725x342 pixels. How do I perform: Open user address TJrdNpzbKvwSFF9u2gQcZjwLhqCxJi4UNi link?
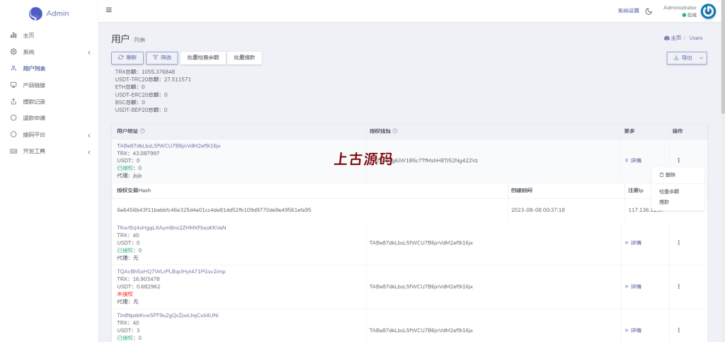pyautogui.click(x=168, y=315)
